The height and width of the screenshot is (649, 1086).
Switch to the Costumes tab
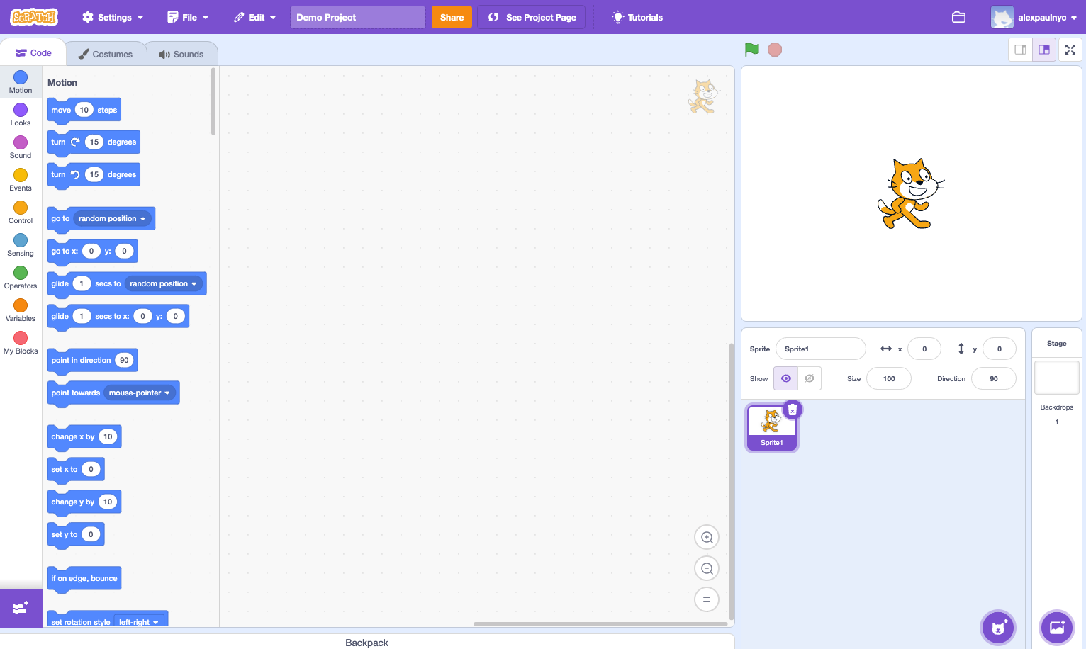coord(106,54)
